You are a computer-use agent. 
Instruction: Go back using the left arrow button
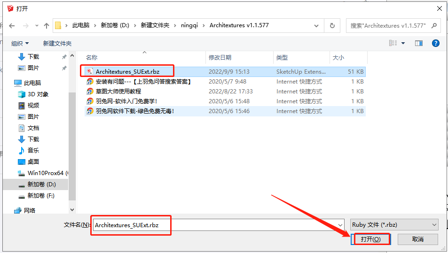click(x=12, y=26)
